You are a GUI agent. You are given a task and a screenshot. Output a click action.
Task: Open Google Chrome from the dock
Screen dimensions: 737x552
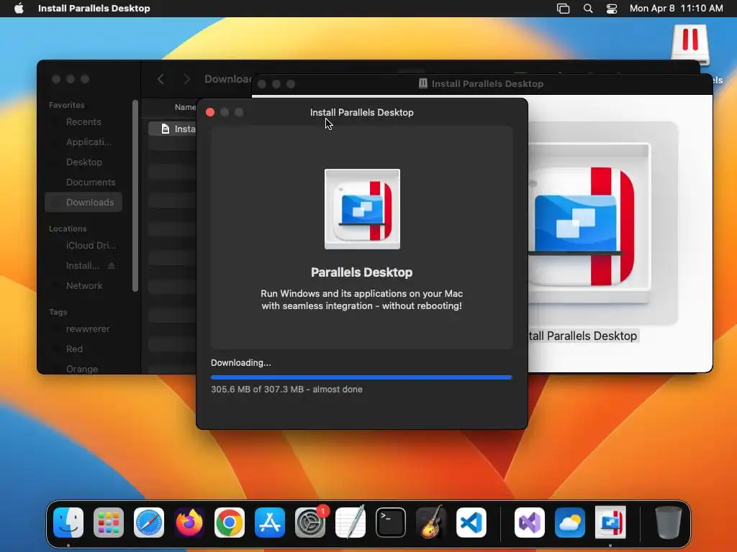click(x=230, y=523)
